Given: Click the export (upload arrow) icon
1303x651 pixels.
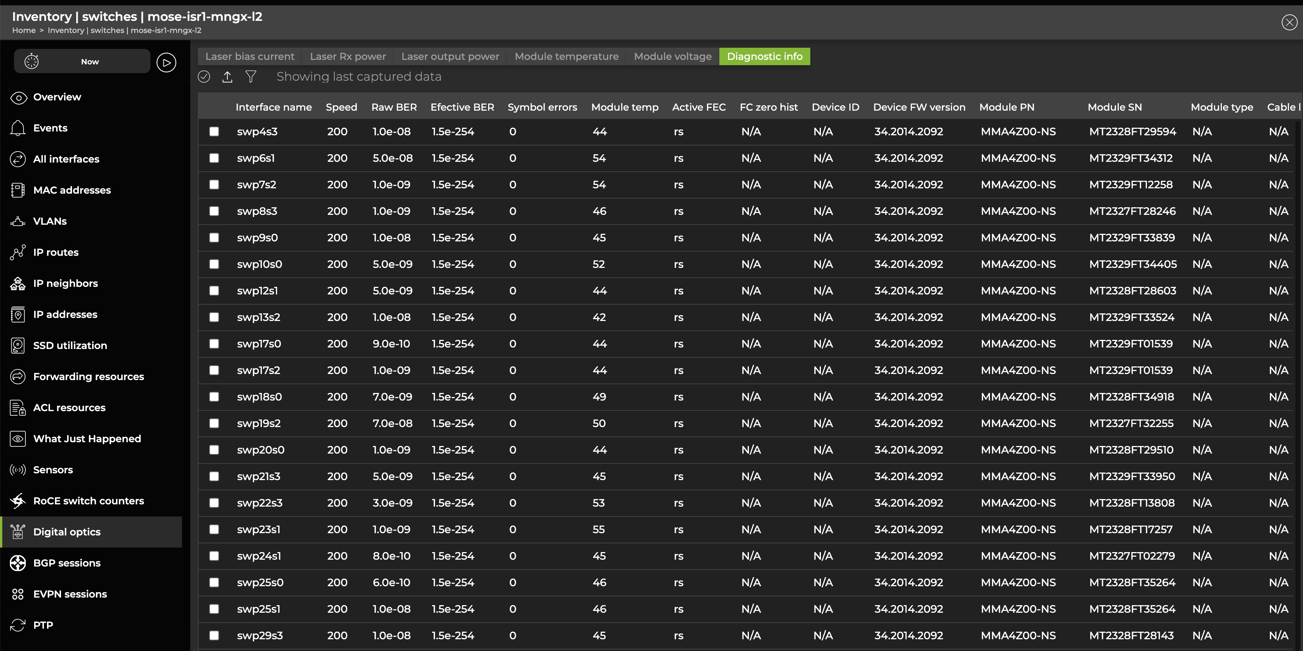Looking at the screenshot, I should [227, 77].
